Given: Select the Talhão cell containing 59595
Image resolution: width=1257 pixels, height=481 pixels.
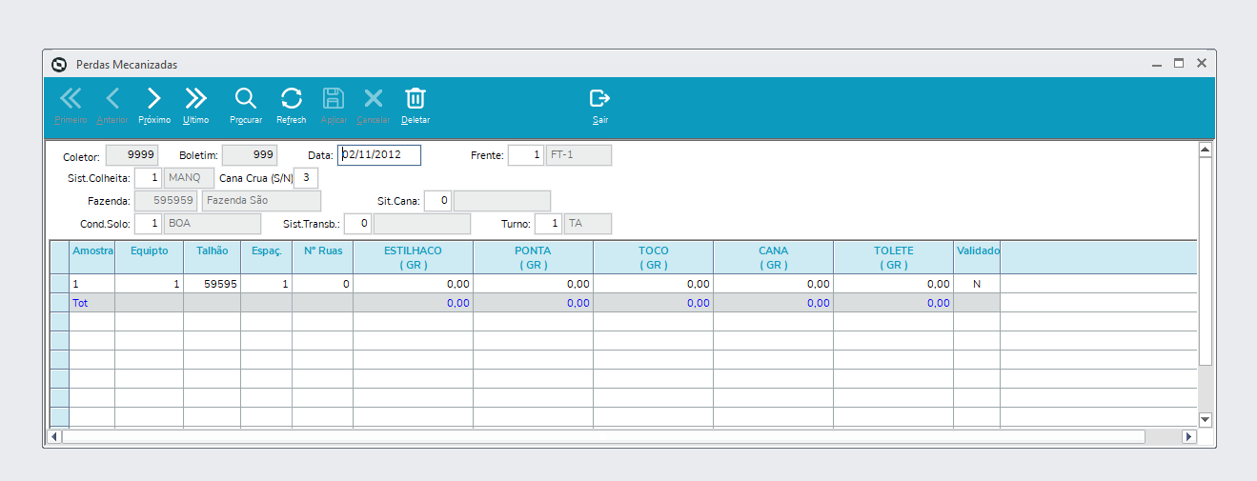Looking at the screenshot, I should coord(212,284).
